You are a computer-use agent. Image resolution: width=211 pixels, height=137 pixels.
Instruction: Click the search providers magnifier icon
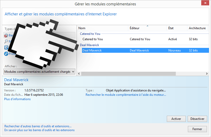click(6, 41)
